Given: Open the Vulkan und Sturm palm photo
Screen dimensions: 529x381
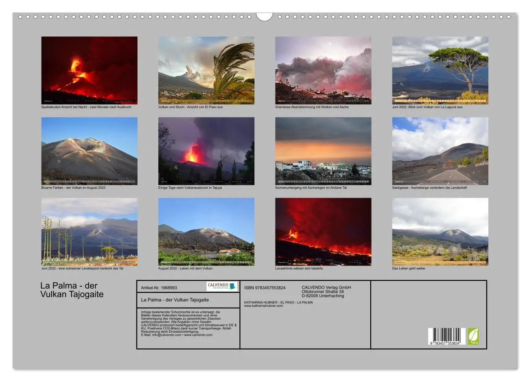Looking at the screenshot, I should pyautogui.click(x=206, y=70).
